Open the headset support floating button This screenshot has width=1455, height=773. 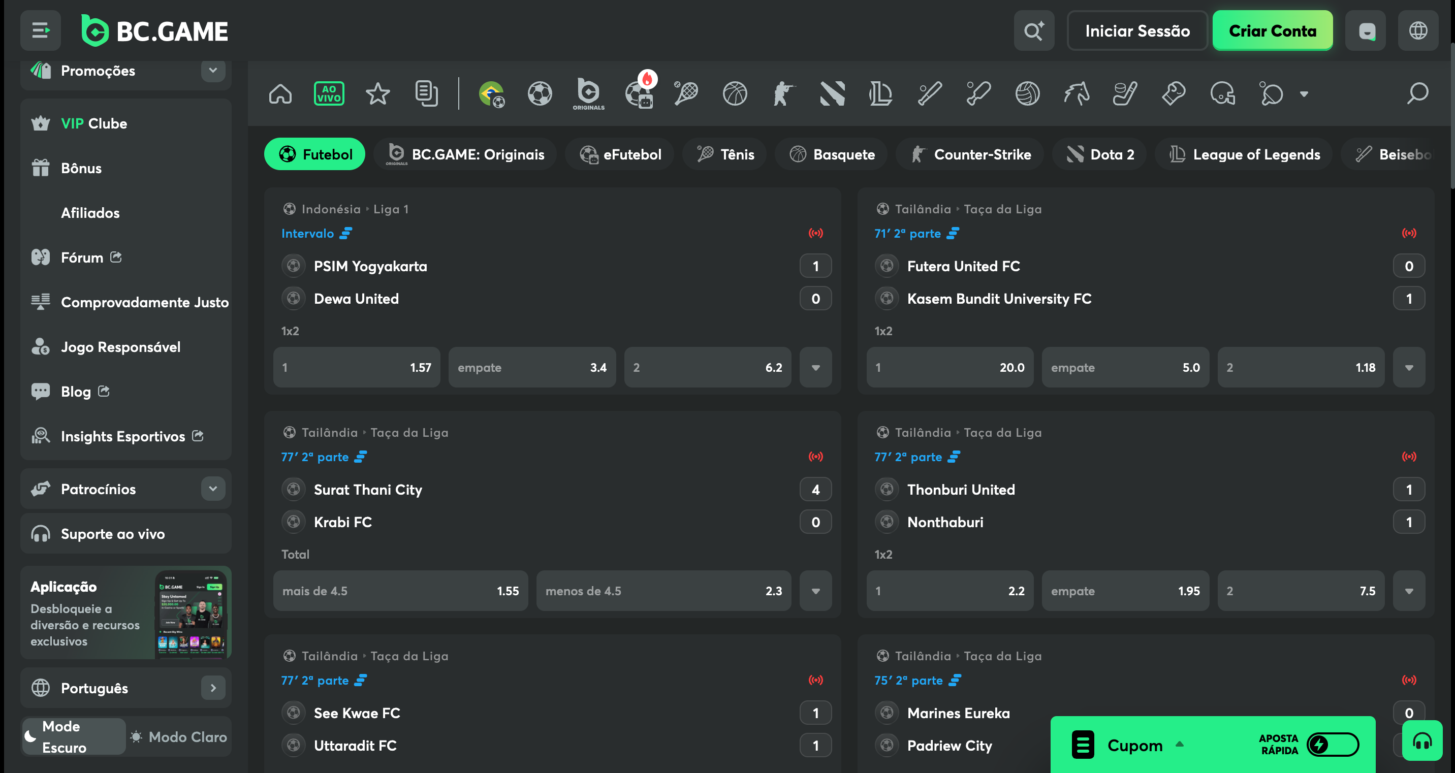[x=1422, y=741]
